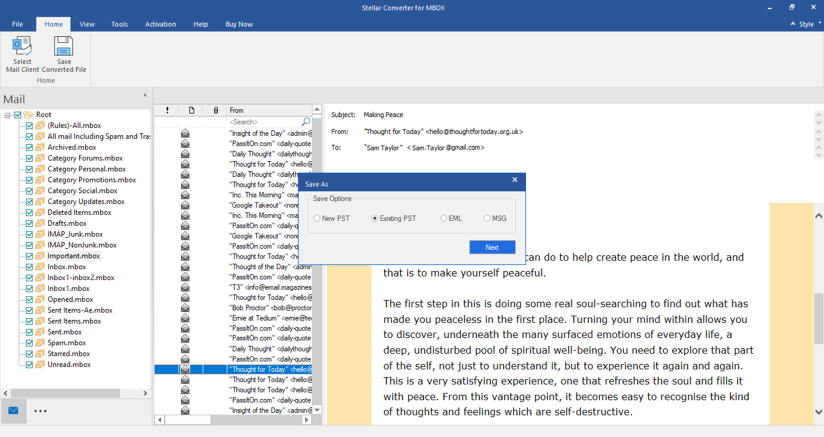The height and width of the screenshot is (437, 824).
Task: Choose the EML save option
Action: [x=444, y=218]
